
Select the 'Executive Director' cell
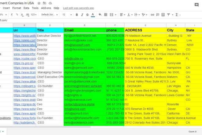point(50,36)
